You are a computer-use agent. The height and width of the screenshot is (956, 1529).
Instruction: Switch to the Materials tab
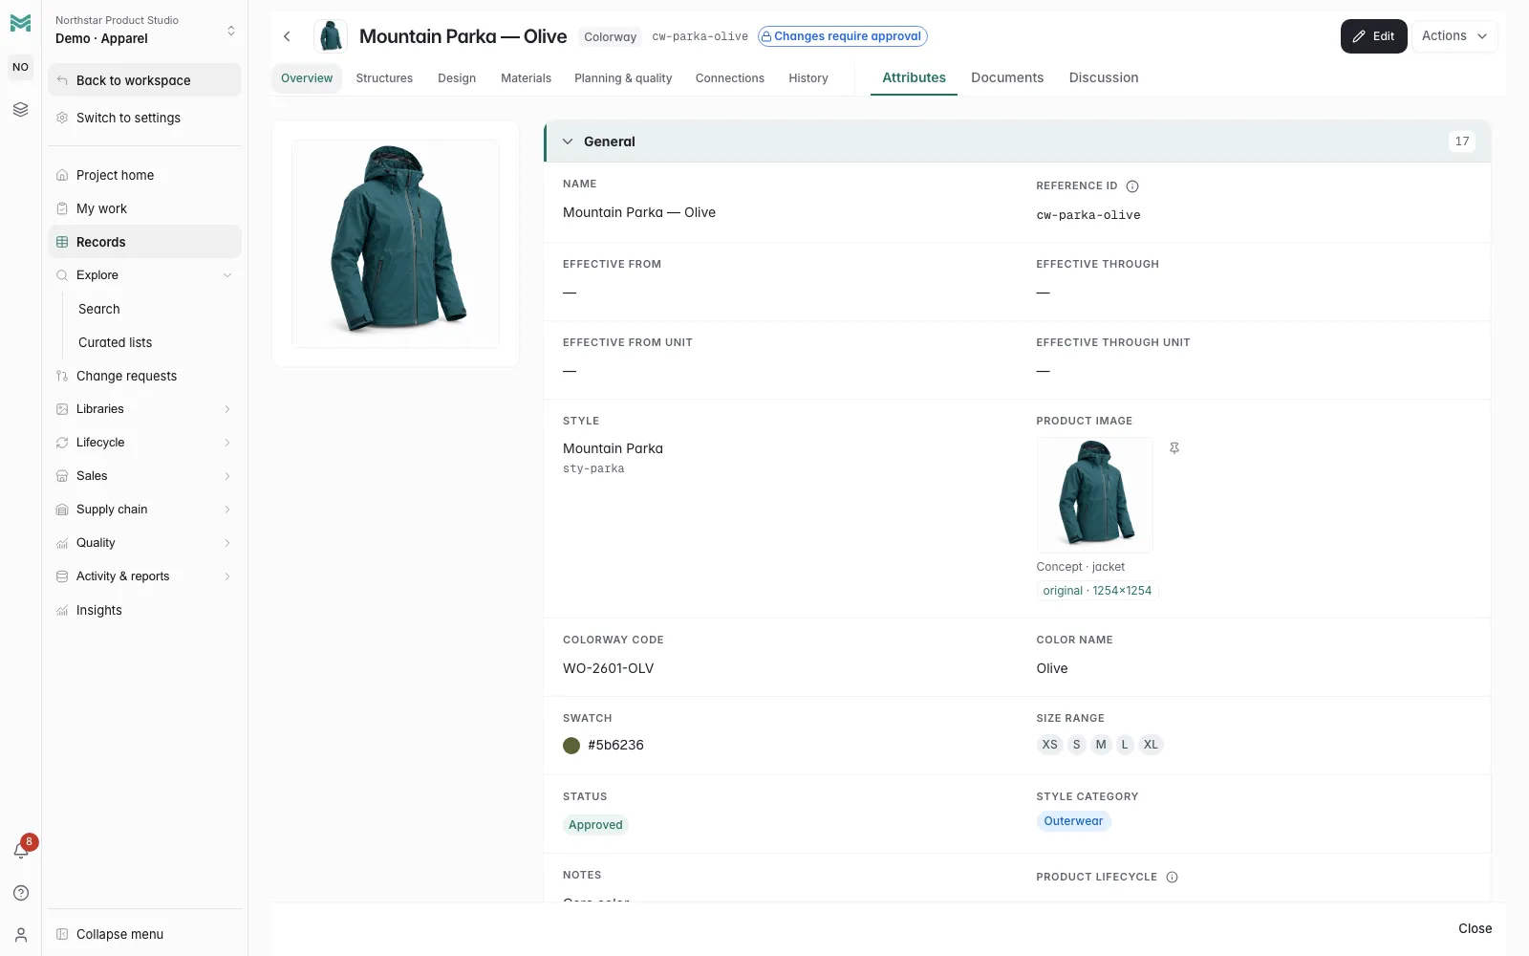pos(526,78)
